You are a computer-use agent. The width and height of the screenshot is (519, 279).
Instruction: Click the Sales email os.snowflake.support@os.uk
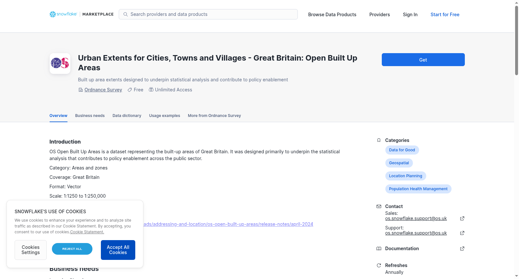pos(416,218)
